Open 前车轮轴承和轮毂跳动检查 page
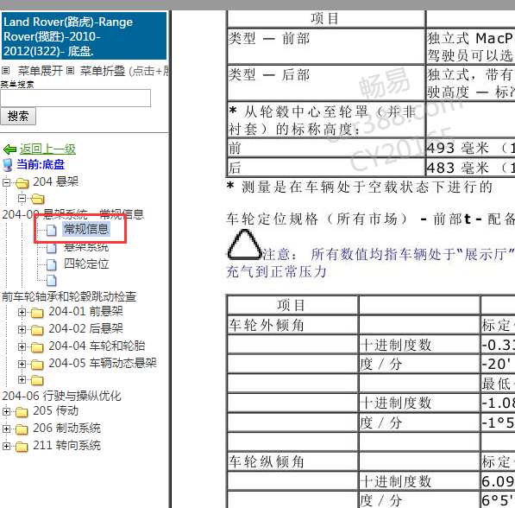Viewport: 515px width, 508px height. 69,296
